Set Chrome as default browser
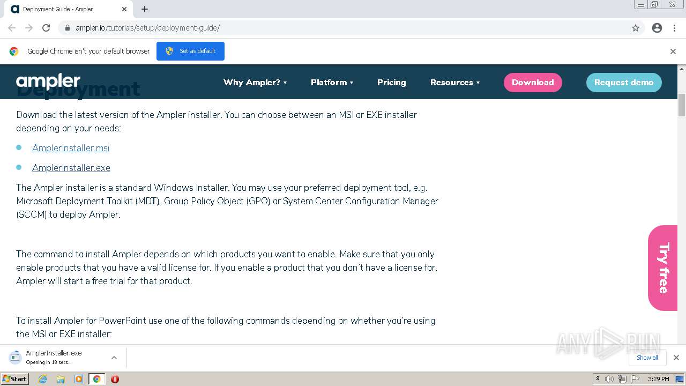 coord(190,51)
